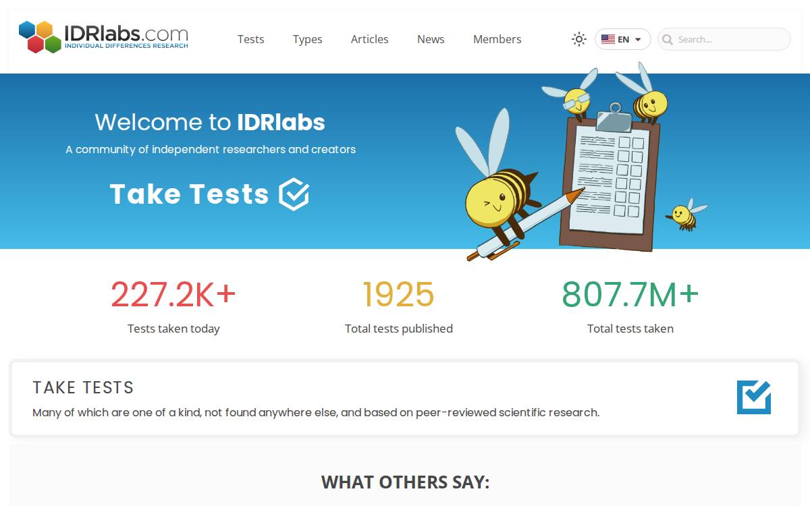Image resolution: width=810 pixels, height=506 pixels.
Task: Open the News menu
Action: click(x=431, y=39)
